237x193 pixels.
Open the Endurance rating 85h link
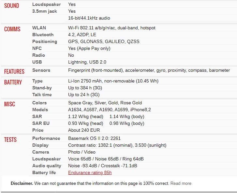click(90, 172)
